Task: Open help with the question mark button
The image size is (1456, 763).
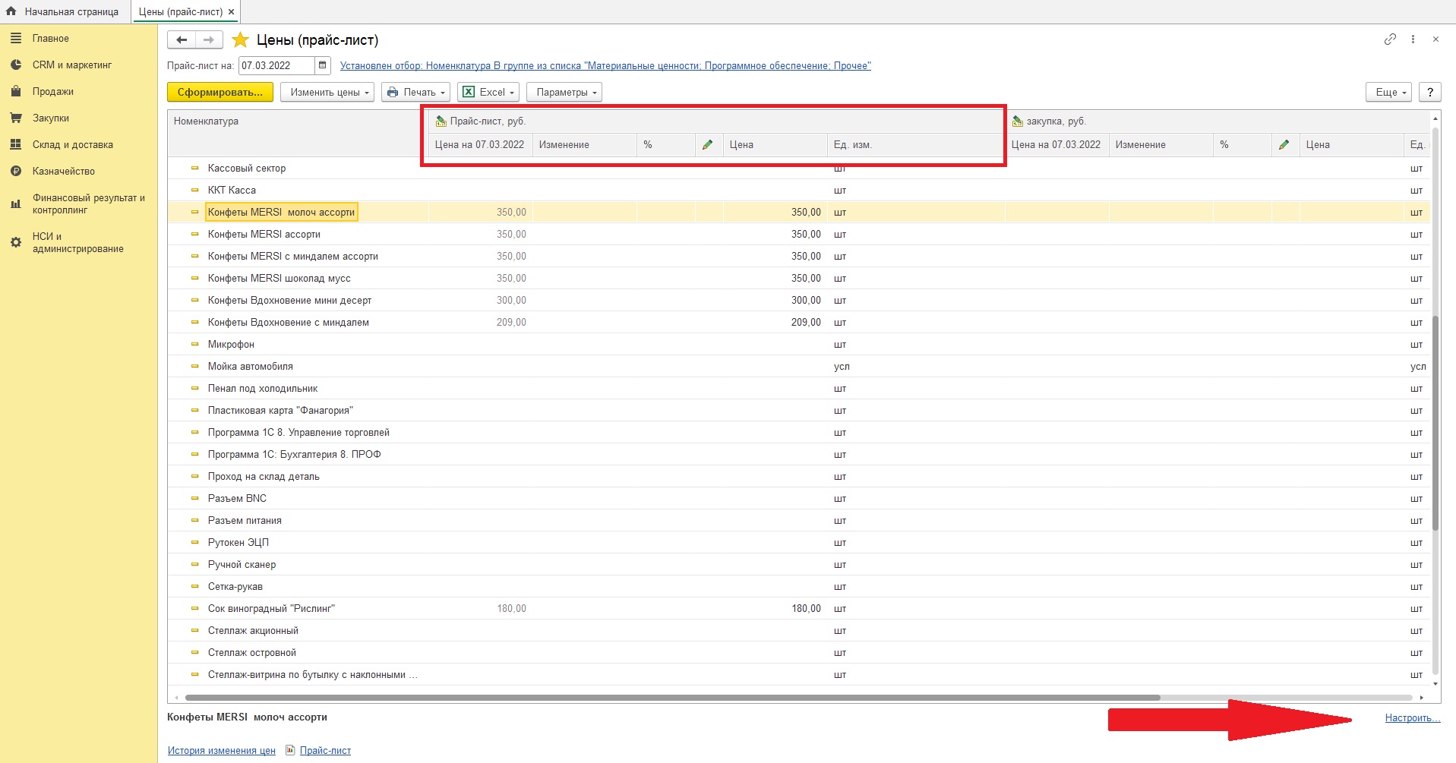Action: 1430,92
